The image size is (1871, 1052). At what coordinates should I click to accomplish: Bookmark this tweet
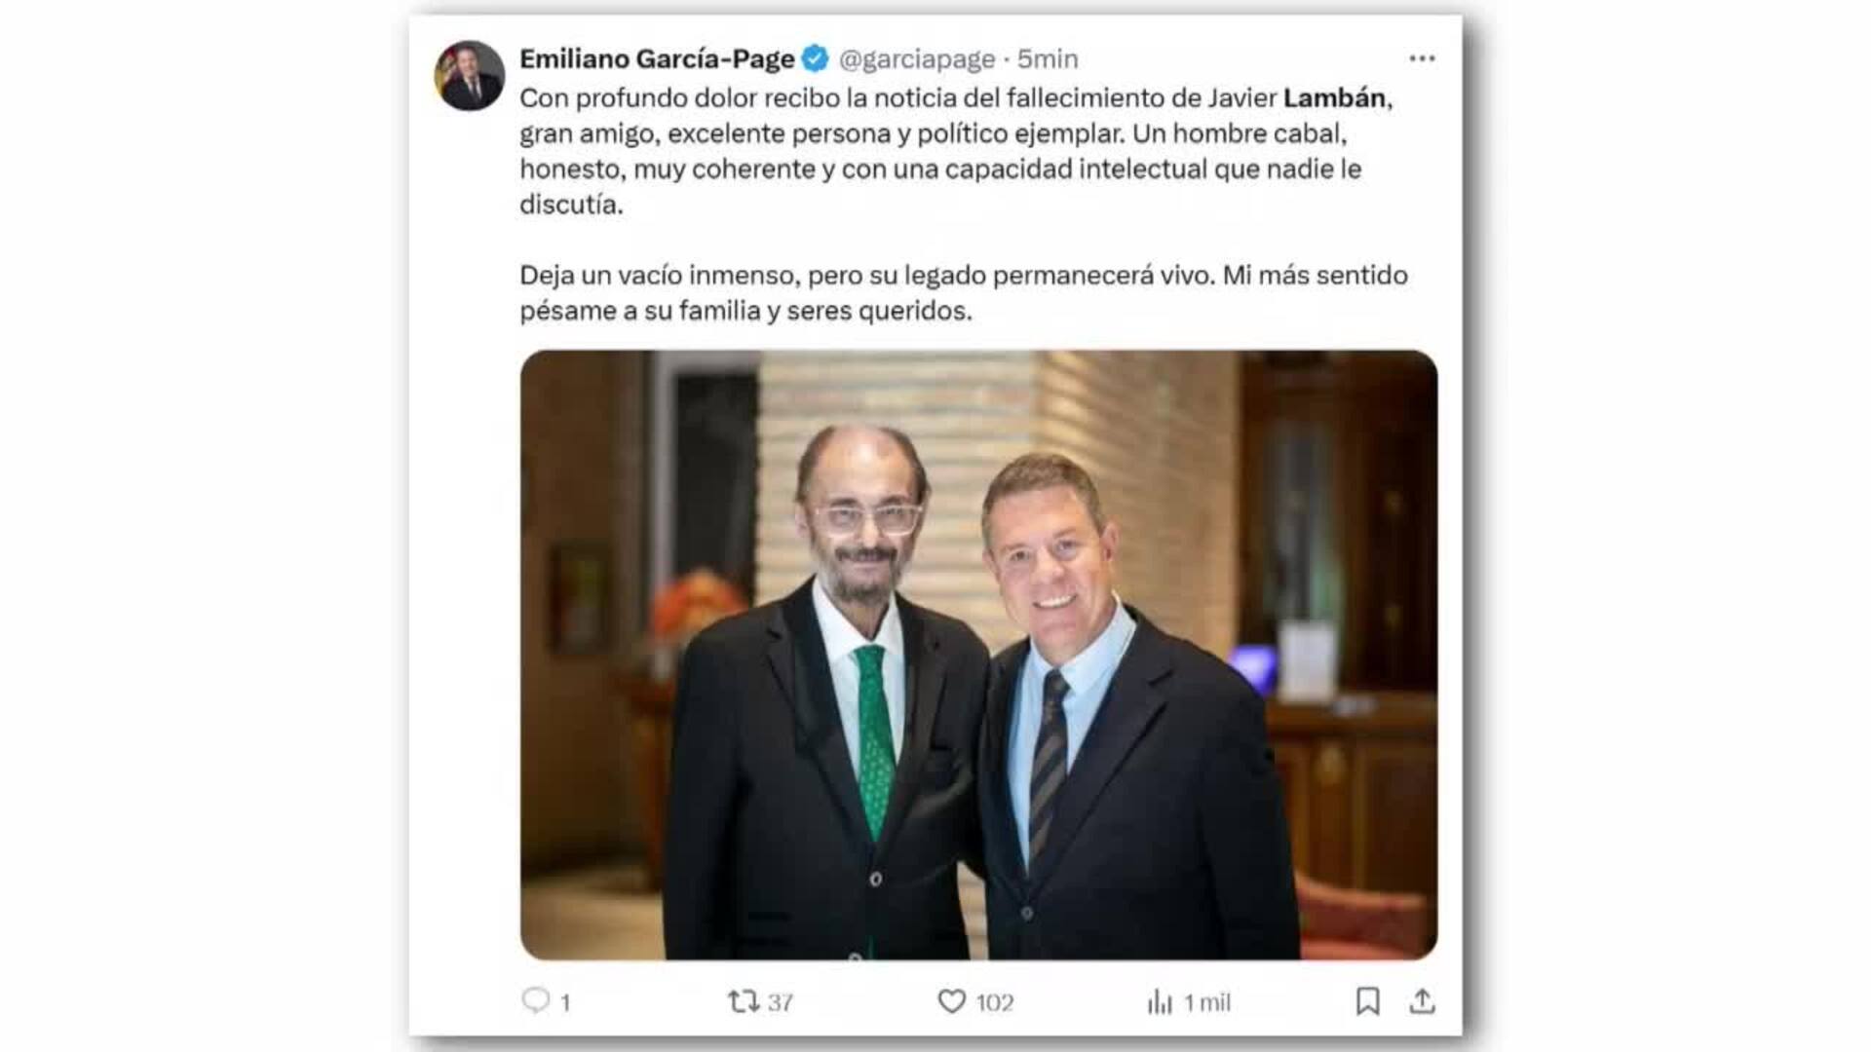click(1367, 1001)
